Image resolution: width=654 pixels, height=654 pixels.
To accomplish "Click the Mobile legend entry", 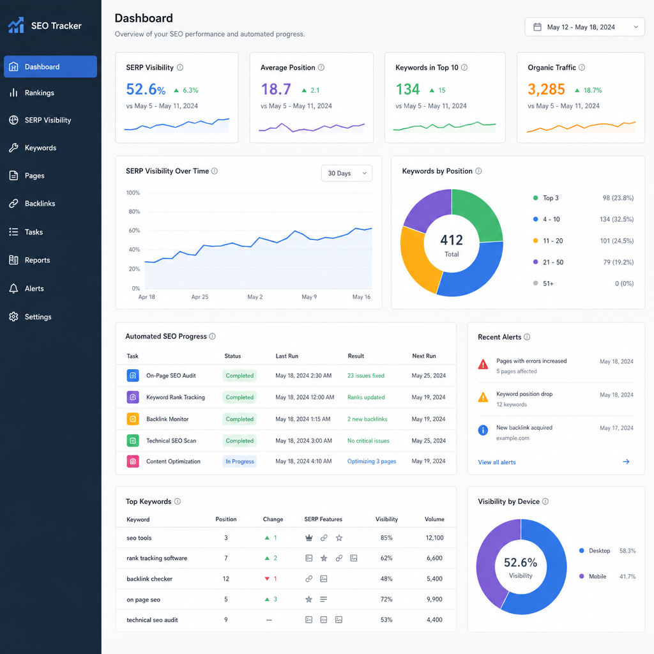I will pyautogui.click(x=607, y=577).
